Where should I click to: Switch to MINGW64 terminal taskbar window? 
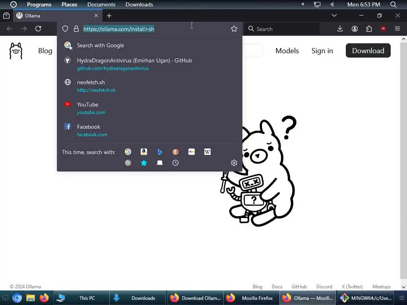[366, 298]
